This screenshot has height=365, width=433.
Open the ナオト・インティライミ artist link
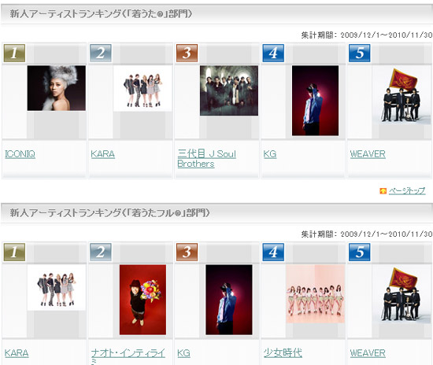point(128,356)
